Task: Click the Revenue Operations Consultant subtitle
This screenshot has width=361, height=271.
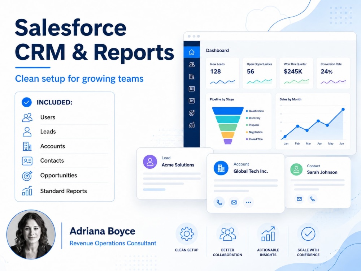Action: [113, 243]
